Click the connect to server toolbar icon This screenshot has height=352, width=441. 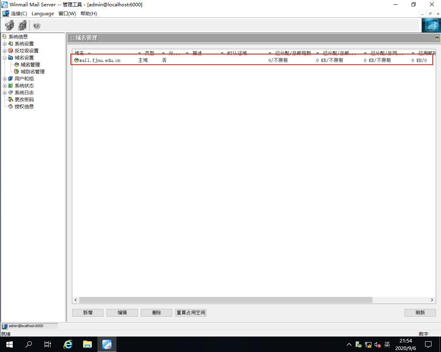coord(10,25)
